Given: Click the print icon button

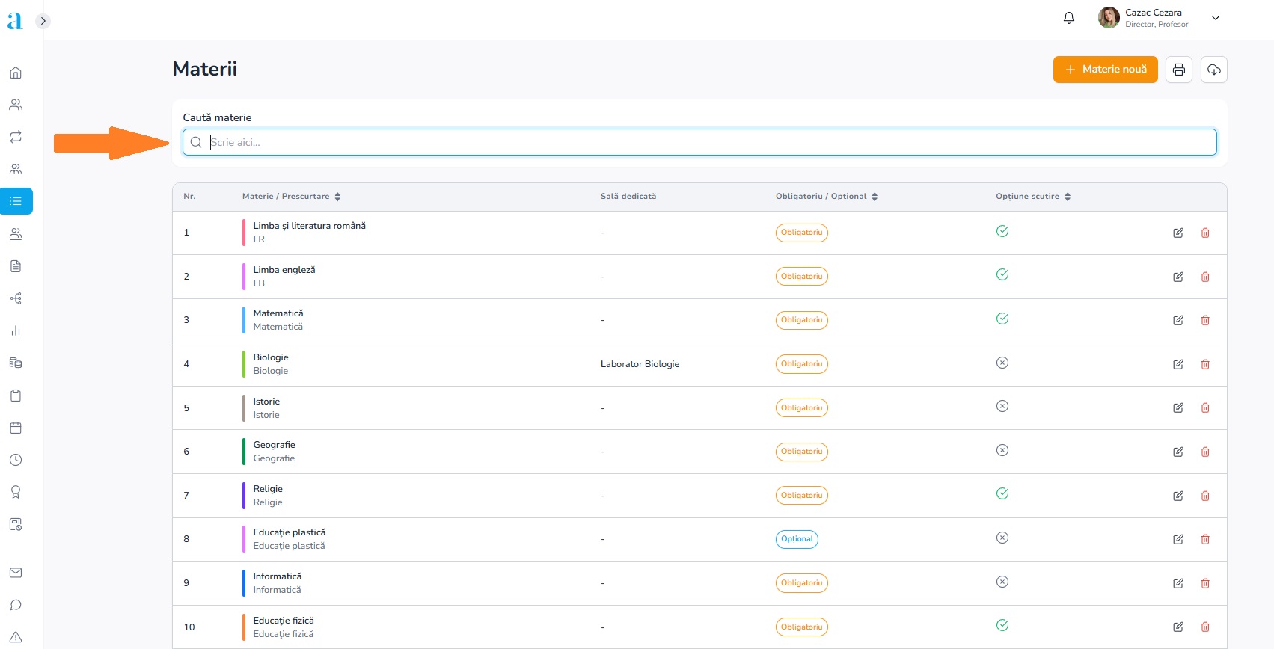Looking at the screenshot, I should [x=1179, y=70].
